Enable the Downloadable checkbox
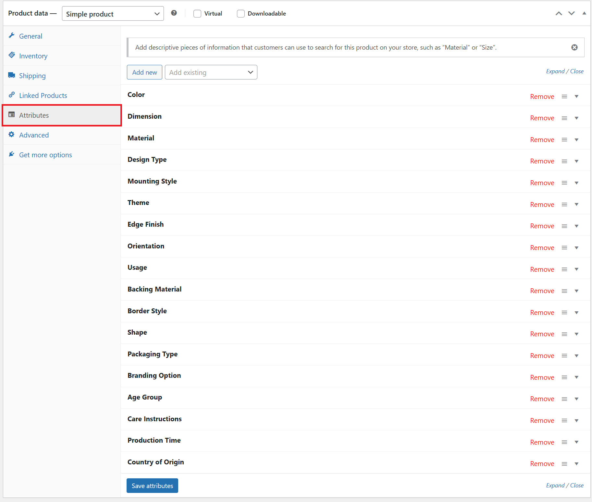The image size is (592, 502). click(x=241, y=14)
